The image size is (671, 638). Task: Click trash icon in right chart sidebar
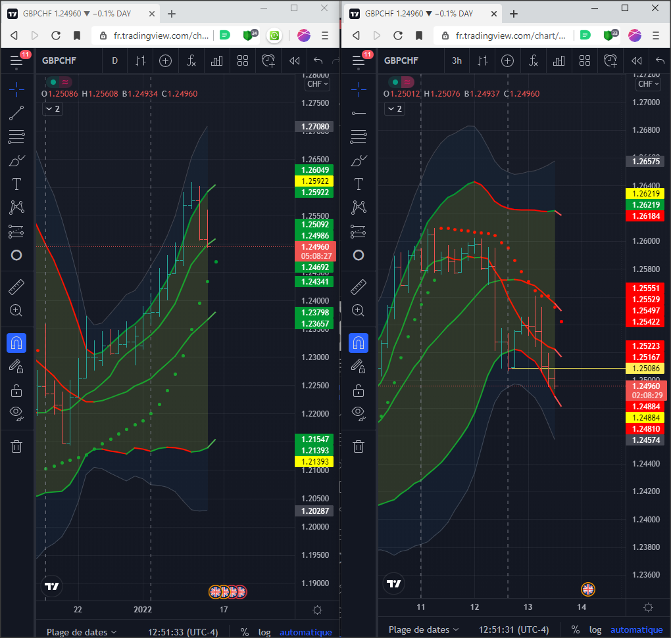359,447
